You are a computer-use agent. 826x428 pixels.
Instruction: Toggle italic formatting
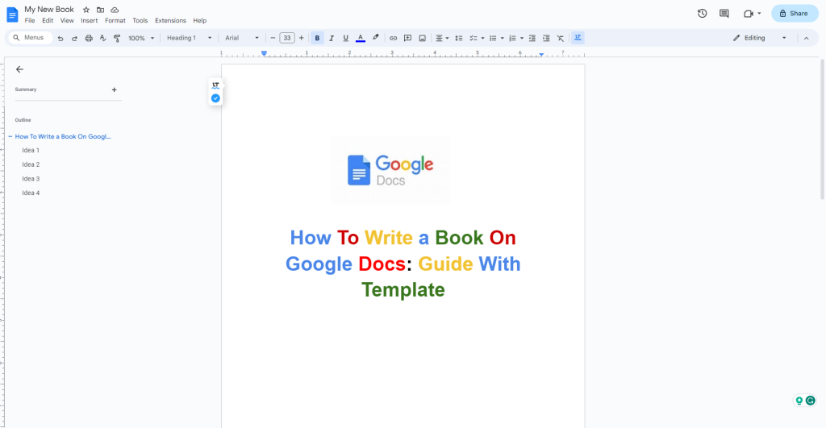point(332,38)
